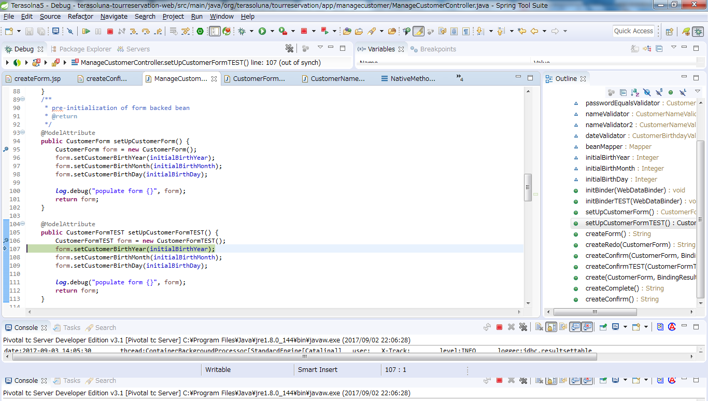Image resolution: width=708 pixels, height=401 pixels.
Task: Open the Spring Boot Dashboard green power icon
Action: (x=200, y=31)
